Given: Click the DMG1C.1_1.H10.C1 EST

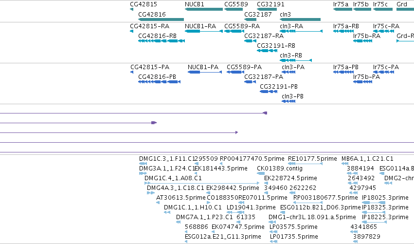Looking at the screenshot, I should point(167,212).
